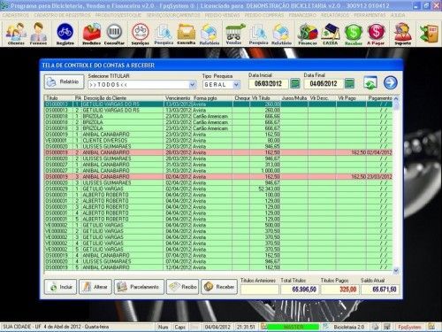Click the Pesquisa icon beside the Serviços icon
This screenshot has width=442, height=332.
point(164,34)
